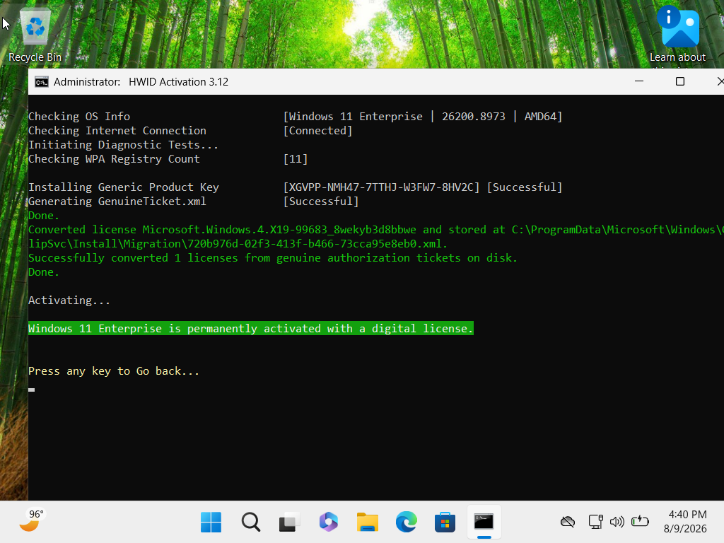Open clock showing 4:40 PM 8/9/2026
The image size is (724, 543).
687,522
